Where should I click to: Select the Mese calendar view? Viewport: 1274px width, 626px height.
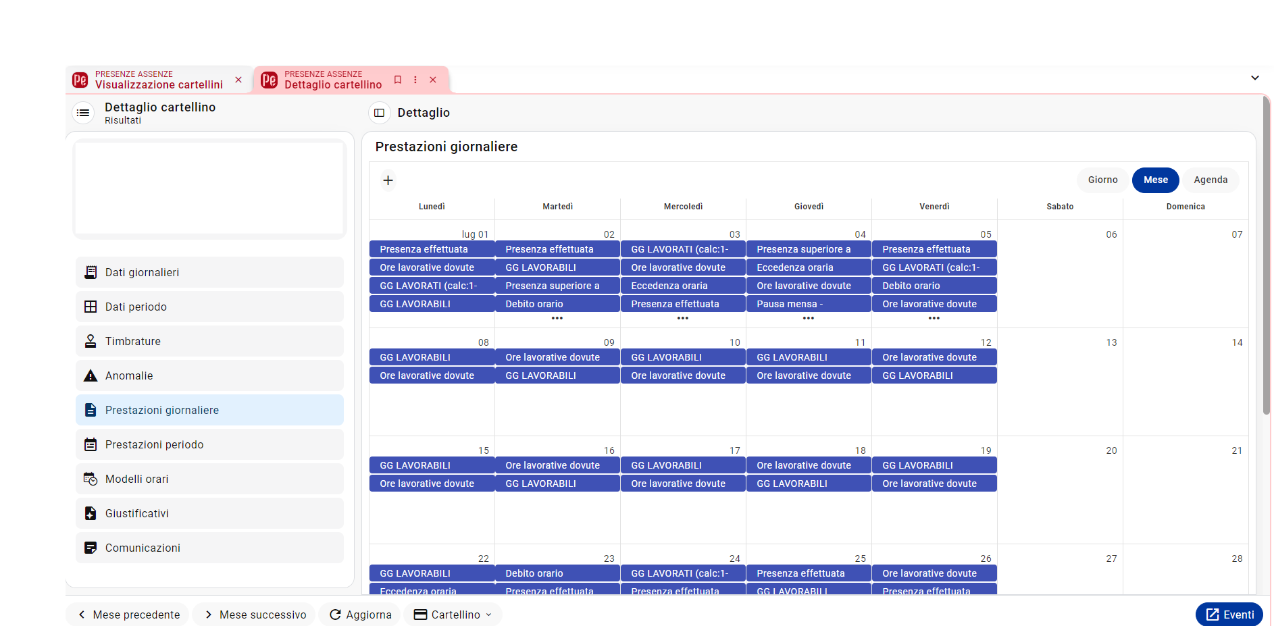[x=1155, y=180]
